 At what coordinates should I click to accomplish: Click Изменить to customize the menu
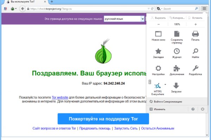pyautogui.click(x=159, y=109)
